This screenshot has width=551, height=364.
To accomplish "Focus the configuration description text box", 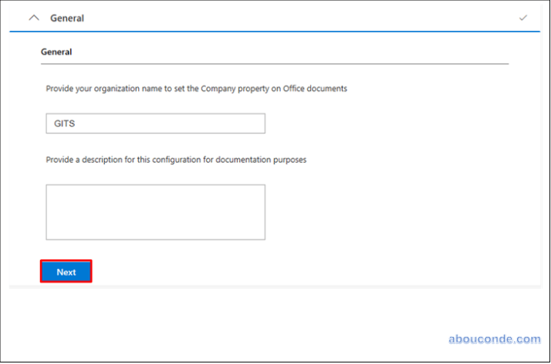I will click(155, 212).
